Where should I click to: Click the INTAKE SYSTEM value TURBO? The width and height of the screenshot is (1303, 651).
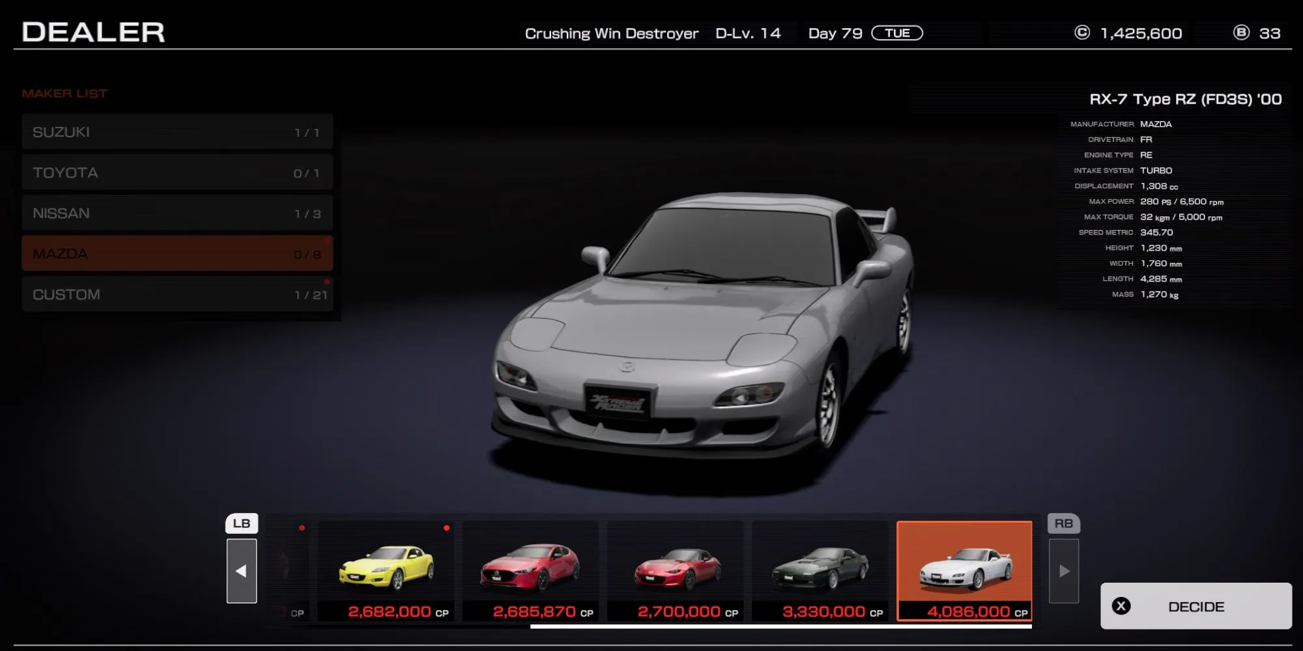pyautogui.click(x=1156, y=171)
